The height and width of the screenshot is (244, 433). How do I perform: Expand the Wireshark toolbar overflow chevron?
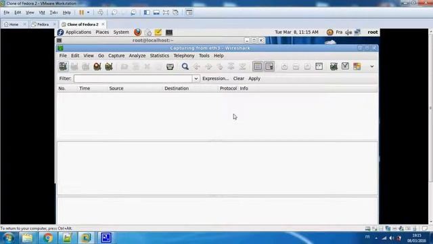click(372, 66)
